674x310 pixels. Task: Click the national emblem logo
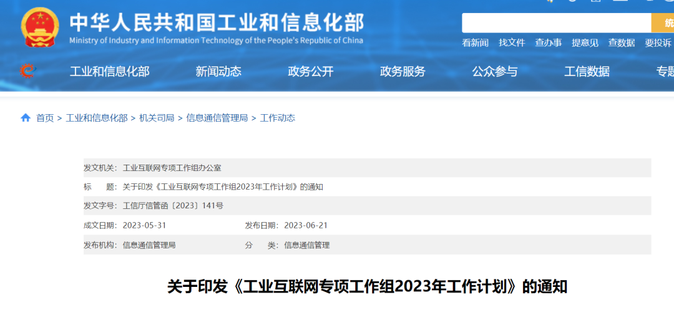40,27
